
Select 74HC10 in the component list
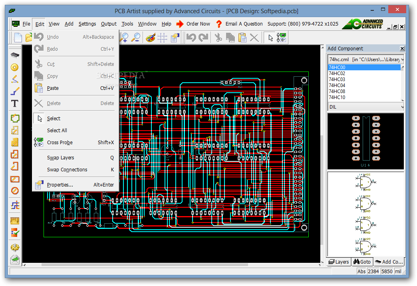pyautogui.click(x=364, y=97)
